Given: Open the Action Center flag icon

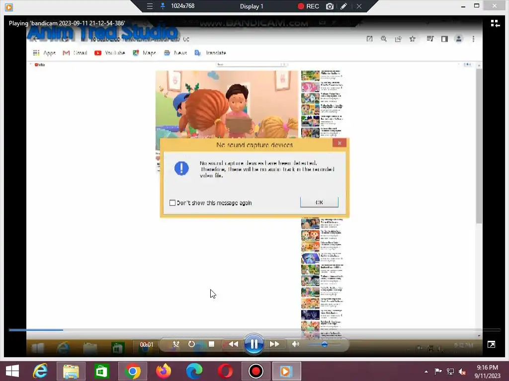Looking at the screenshot, I should (438, 371).
